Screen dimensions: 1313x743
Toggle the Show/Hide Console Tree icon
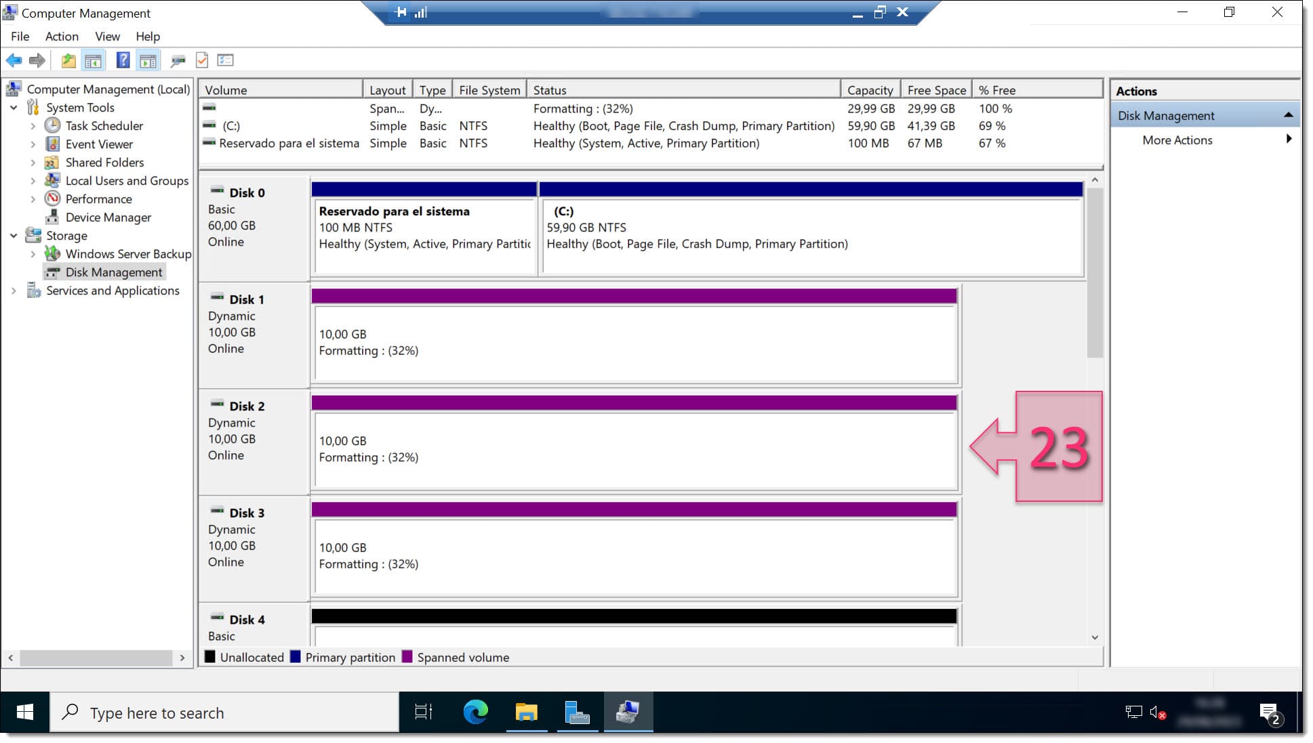(93, 60)
